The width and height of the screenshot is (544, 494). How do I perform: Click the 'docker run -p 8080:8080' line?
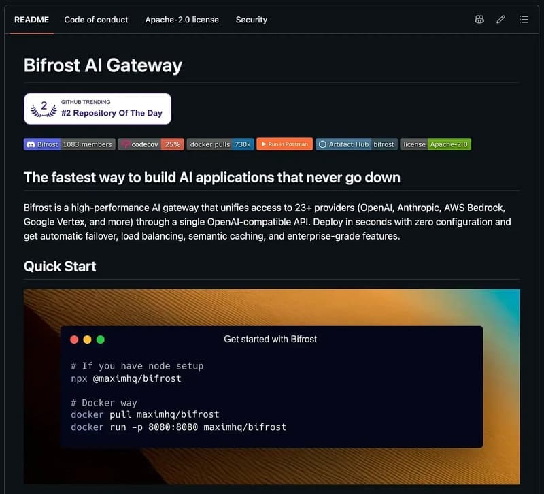click(x=179, y=427)
